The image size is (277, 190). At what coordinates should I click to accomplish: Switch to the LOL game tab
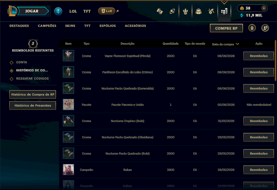pyautogui.click(x=73, y=11)
